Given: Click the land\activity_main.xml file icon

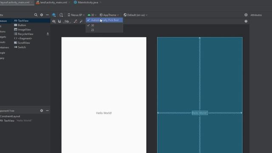Looking at the screenshot, I should 38,3.
